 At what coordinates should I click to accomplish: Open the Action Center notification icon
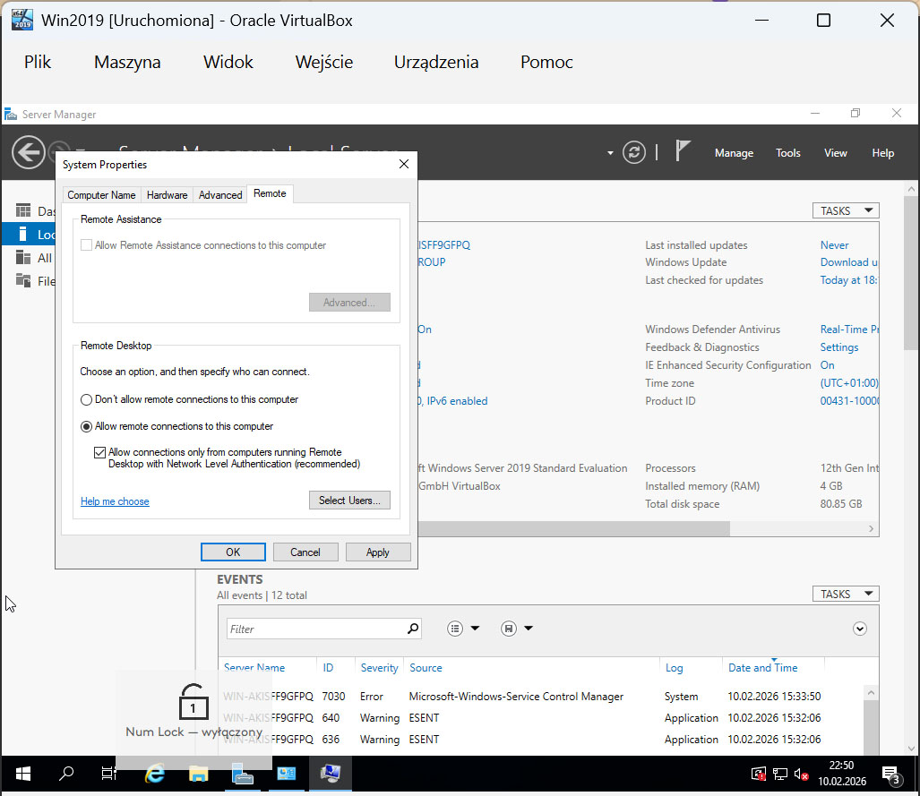890,774
